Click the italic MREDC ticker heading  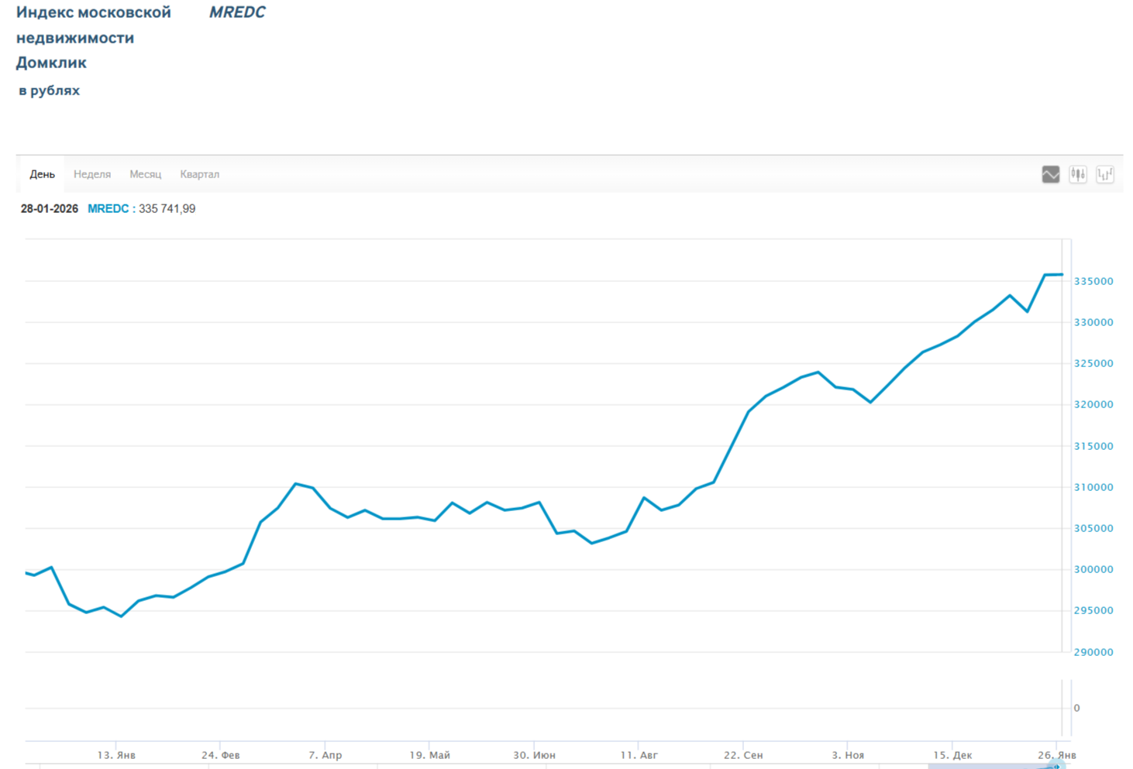coord(237,12)
